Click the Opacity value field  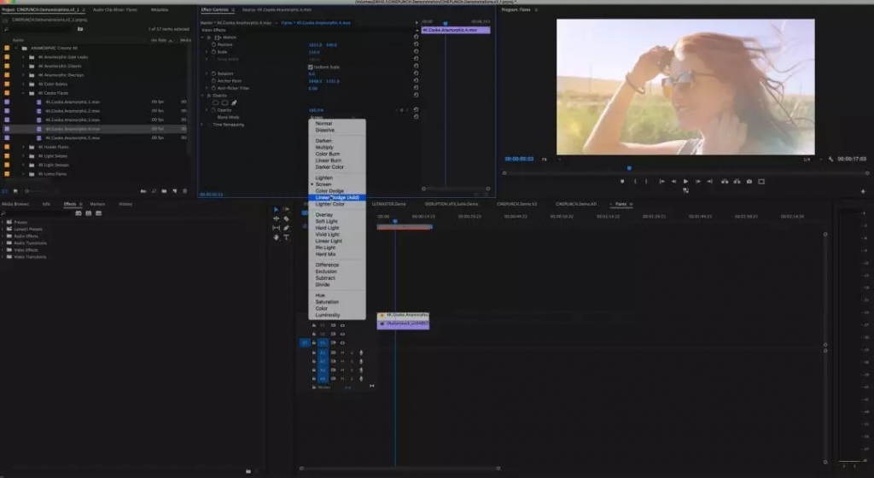316,110
